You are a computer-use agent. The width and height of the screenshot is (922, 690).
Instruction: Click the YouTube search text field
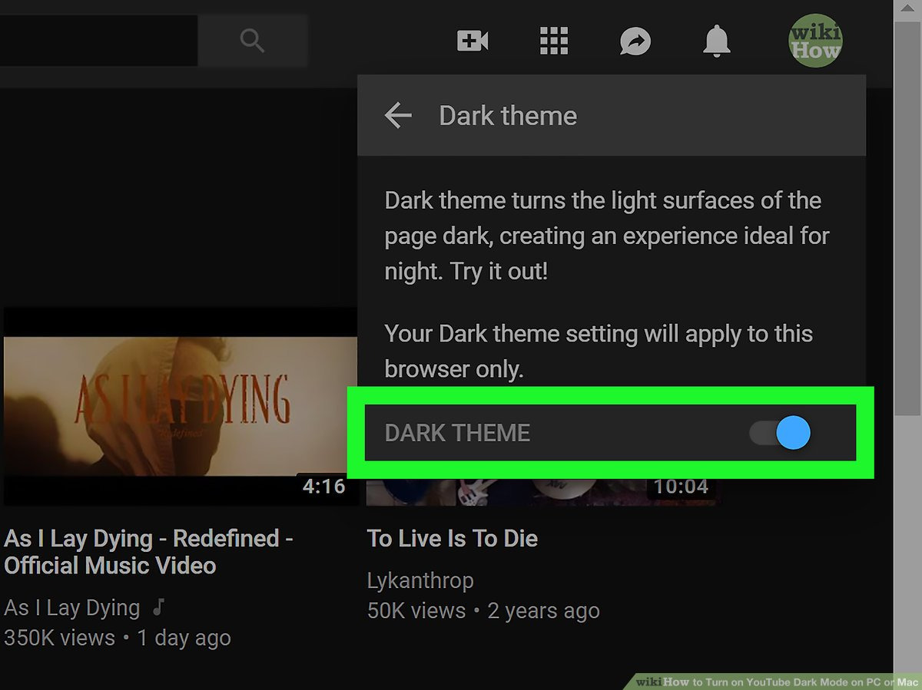point(98,40)
